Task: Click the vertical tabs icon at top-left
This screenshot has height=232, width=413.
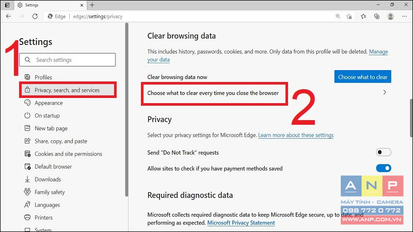Action: click(7, 5)
